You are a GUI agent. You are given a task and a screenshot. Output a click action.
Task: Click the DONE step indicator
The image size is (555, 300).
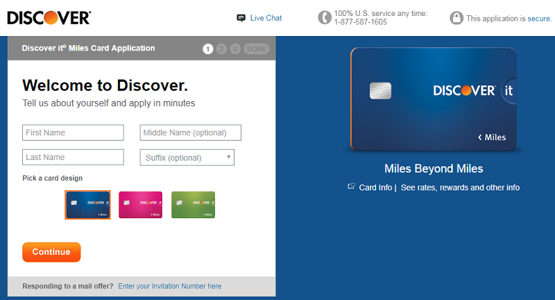coord(256,48)
